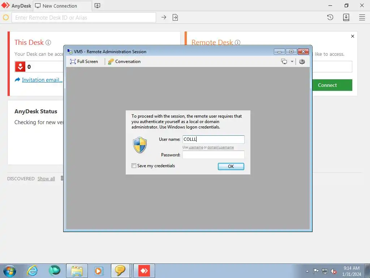
Task: Maximize the VM5 Remote Administration Session window
Action: click(x=291, y=51)
